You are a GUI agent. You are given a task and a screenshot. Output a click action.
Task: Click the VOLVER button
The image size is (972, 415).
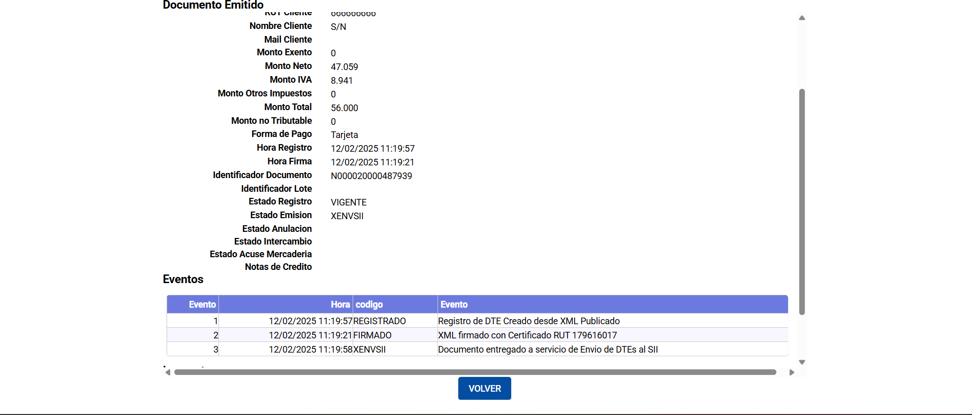(x=484, y=388)
